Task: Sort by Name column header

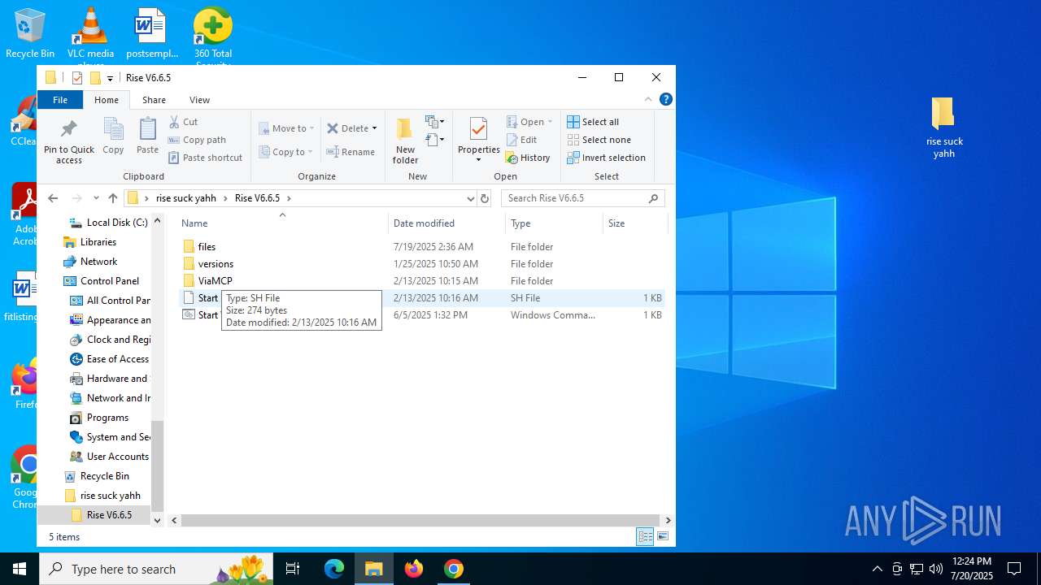Action: (x=282, y=223)
